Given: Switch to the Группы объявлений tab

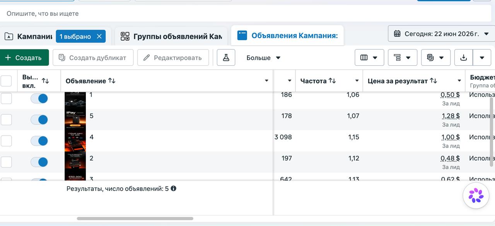Looking at the screenshot, I should (x=171, y=36).
